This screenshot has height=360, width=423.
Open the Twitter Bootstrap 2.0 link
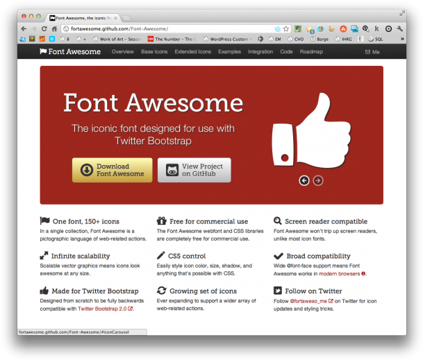tap(105, 309)
